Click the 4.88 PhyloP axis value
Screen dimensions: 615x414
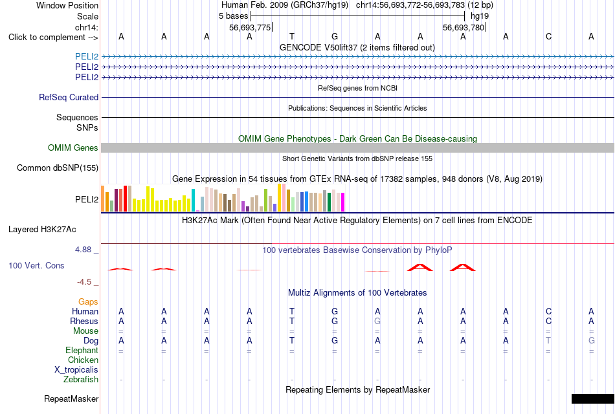pyautogui.click(x=83, y=250)
